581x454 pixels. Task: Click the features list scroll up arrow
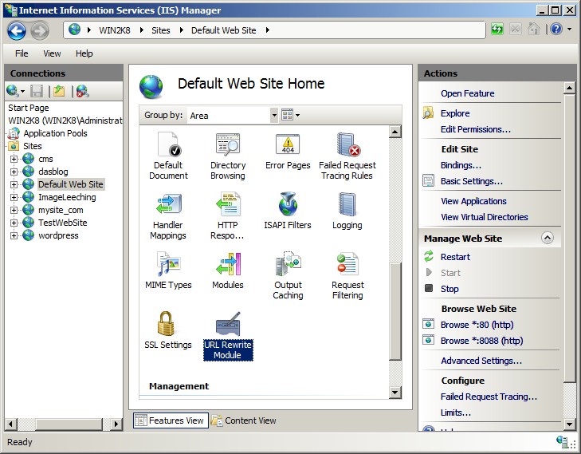395,132
